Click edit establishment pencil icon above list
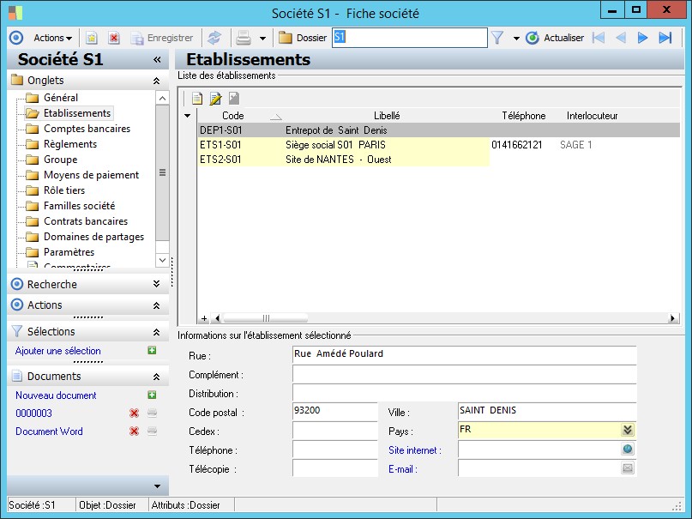The image size is (692, 519). 215,98
